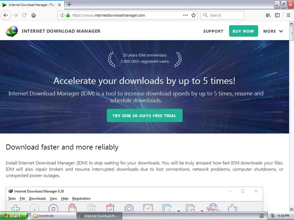Open the browser home page icon
The width and height of the screenshot is (294, 220).
click(34, 15)
